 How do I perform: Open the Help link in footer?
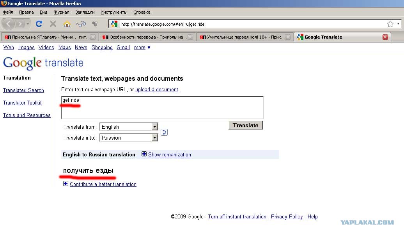312,217
